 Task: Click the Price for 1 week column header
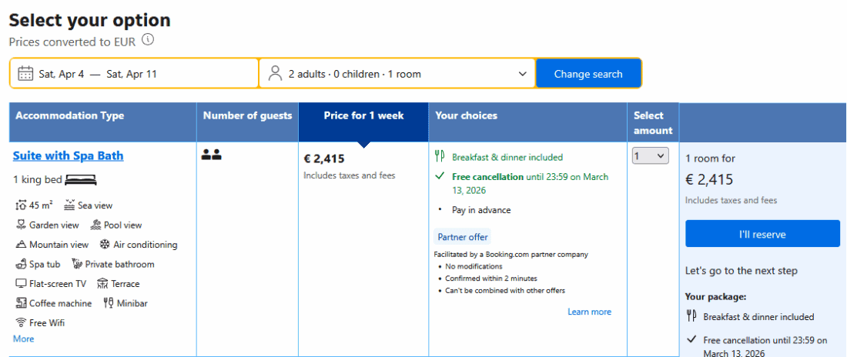(363, 116)
